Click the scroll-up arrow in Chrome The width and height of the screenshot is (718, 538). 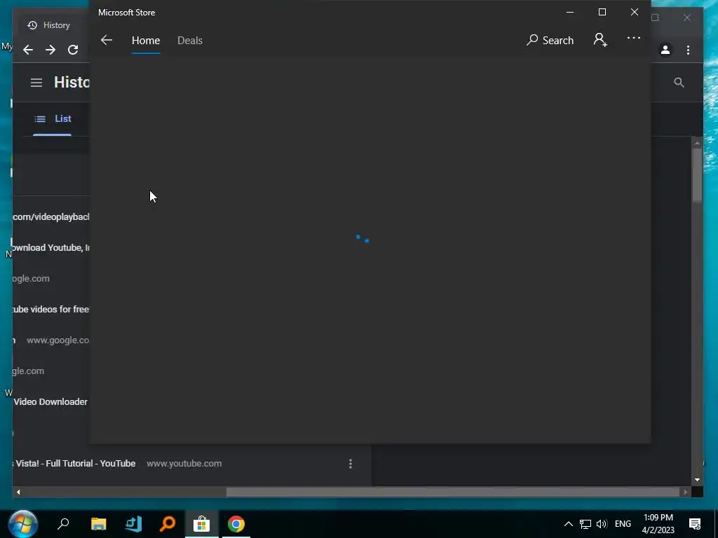click(x=697, y=143)
